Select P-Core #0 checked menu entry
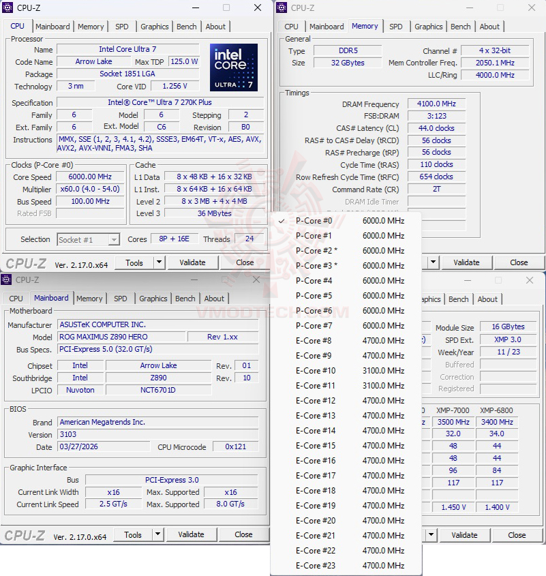Viewport: 546px width, 576px height. [346, 220]
